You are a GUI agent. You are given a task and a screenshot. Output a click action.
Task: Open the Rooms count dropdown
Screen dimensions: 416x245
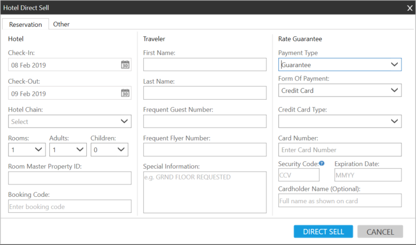tap(26, 150)
